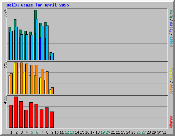The height and width of the screenshot is (136, 175).
Task: Click day label 23 on x-axis
Action: (123, 132)
